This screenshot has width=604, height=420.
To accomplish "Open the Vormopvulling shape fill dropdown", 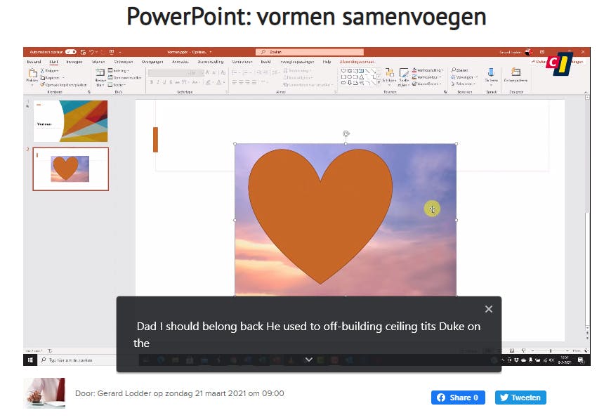I will 428,70.
